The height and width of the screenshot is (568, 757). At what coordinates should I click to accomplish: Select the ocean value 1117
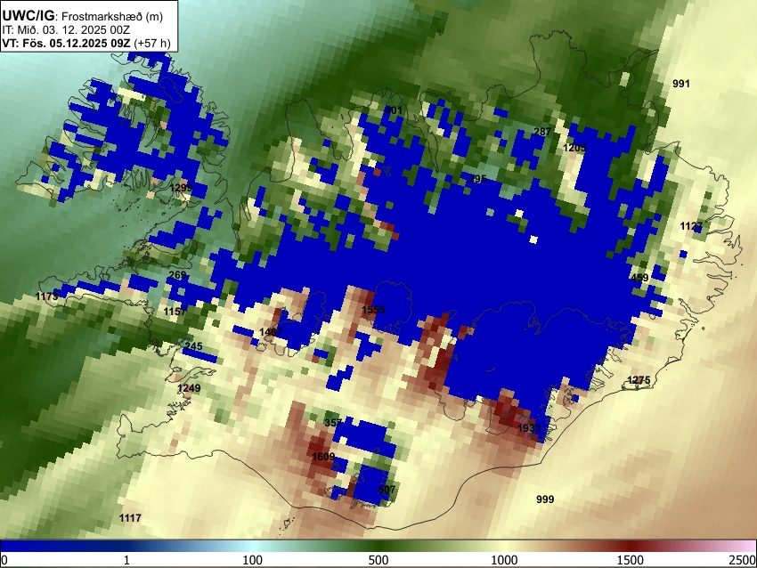(x=130, y=518)
